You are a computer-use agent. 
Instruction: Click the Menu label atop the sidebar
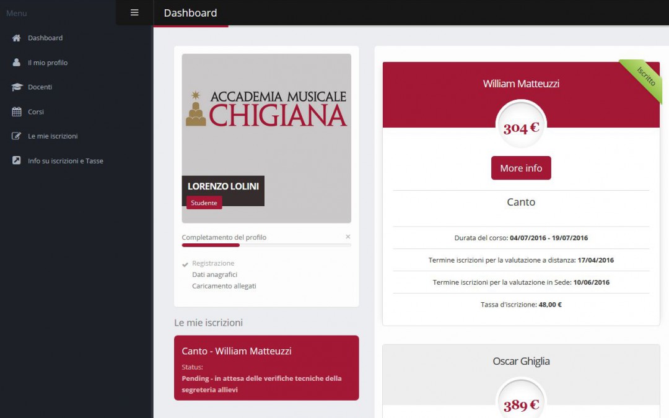click(x=16, y=13)
